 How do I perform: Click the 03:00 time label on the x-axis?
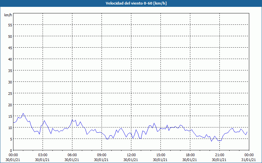click(43, 155)
